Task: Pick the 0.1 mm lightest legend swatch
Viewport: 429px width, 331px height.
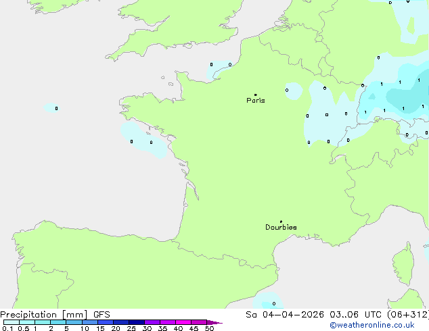Action: coord(11,323)
